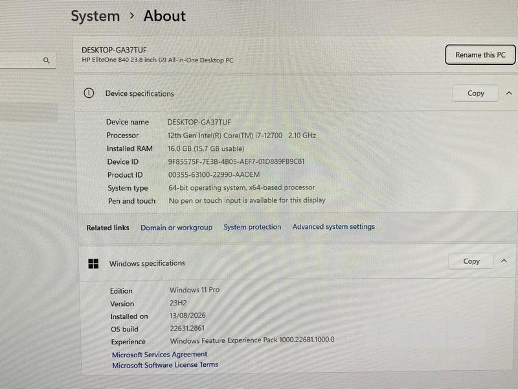
Task: Select the installed on date 13/08/2026
Action: coord(188,316)
